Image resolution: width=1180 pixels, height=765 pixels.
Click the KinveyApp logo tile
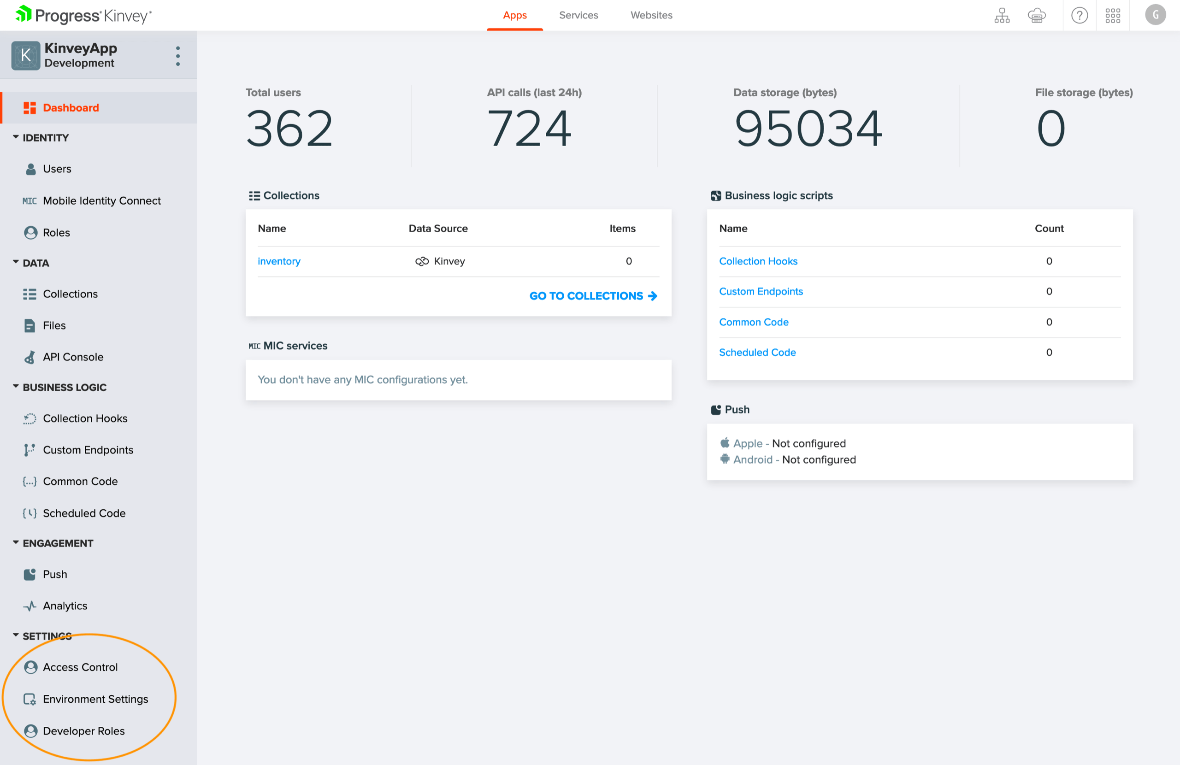[x=26, y=55]
